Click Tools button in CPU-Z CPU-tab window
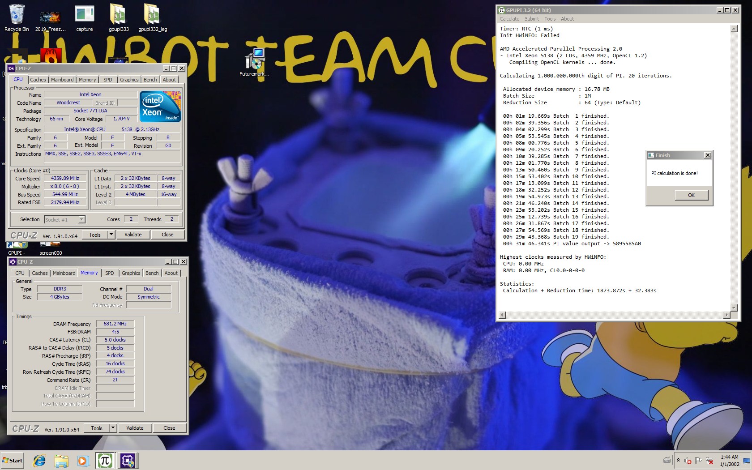The width and height of the screenshot is (752, 470). [x=95, y=235]
